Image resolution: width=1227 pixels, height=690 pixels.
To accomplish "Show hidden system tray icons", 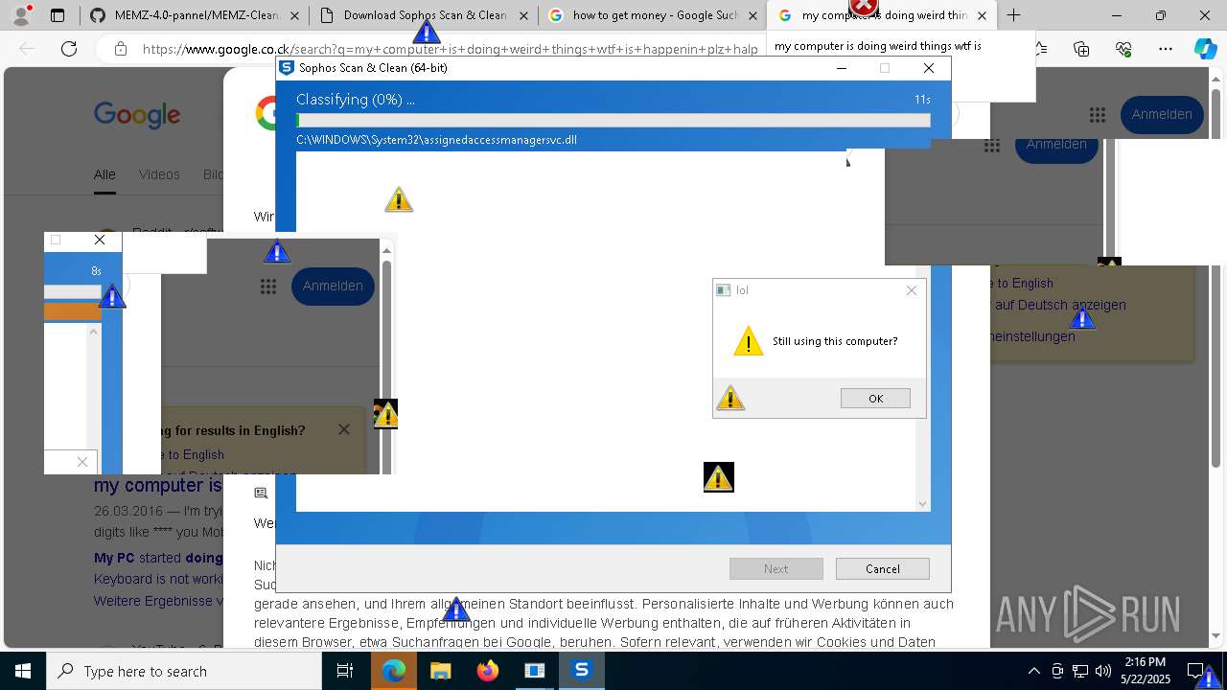I will (1033, 671).
